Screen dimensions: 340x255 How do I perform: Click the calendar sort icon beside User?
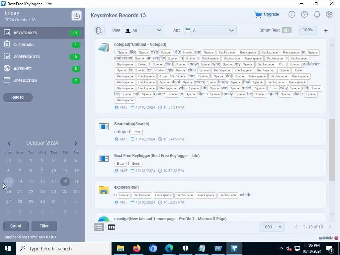click(x=99, y=30)
